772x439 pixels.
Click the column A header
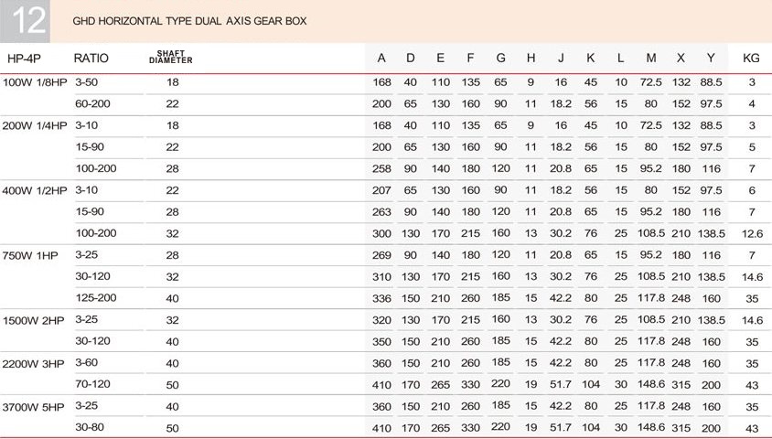coord(381,58)
